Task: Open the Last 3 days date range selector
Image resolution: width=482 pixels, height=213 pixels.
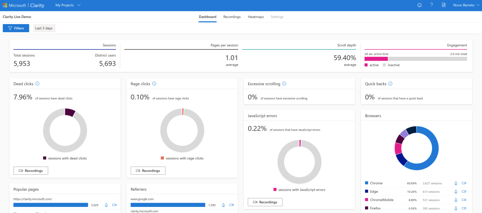Action: 44,28
